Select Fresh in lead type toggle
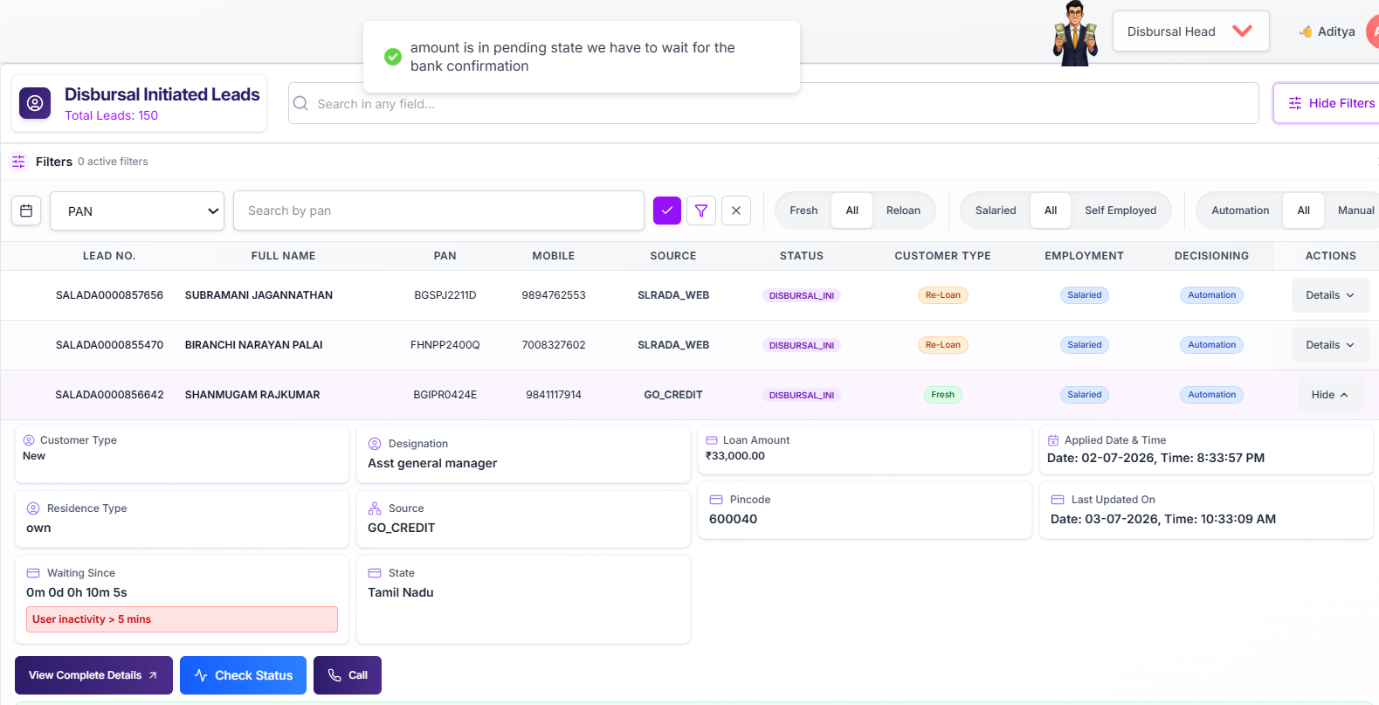The image size is (1379, 705). 803,211
